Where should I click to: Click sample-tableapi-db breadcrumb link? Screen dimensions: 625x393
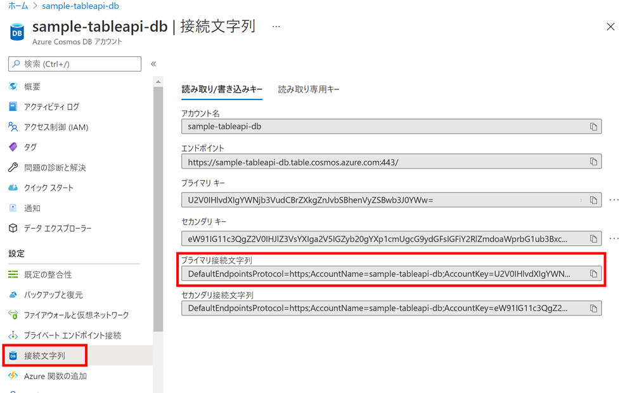81,6
